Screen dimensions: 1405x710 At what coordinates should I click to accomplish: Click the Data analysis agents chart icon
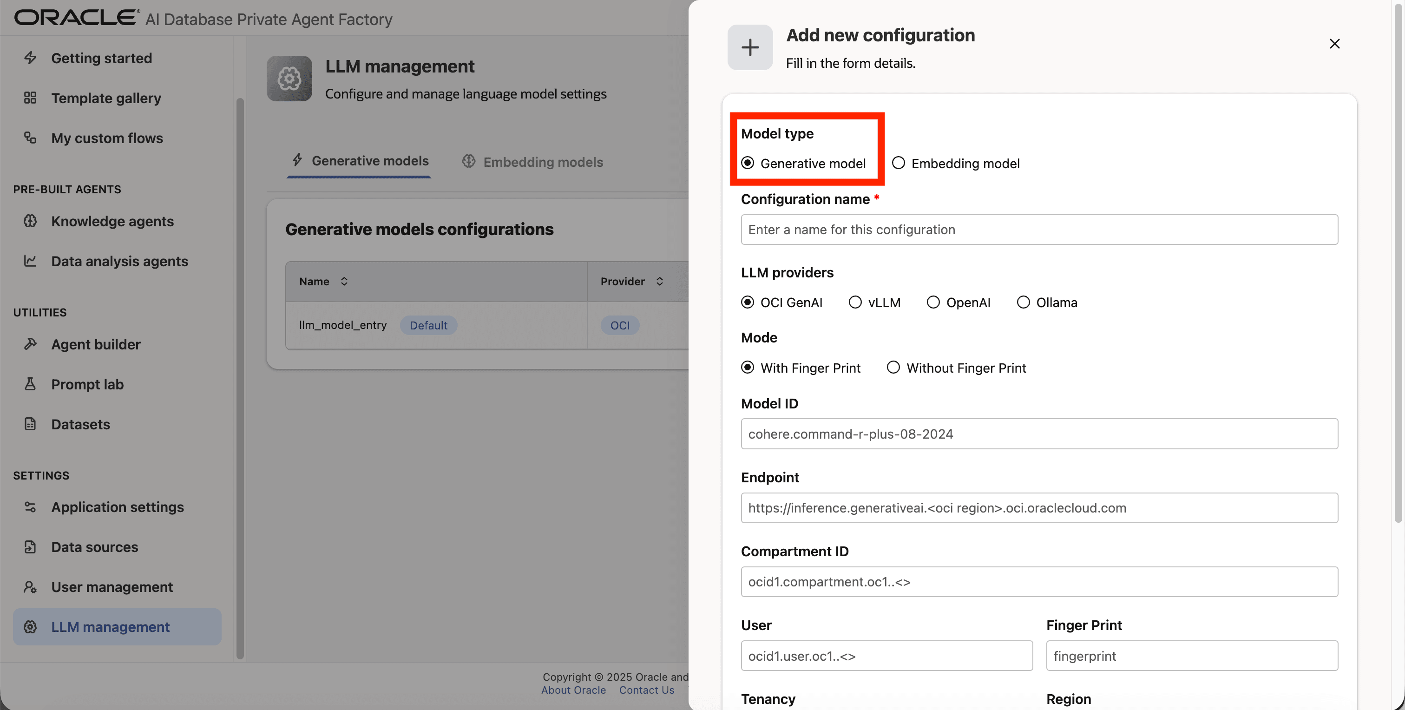click(x=31, y=261)
